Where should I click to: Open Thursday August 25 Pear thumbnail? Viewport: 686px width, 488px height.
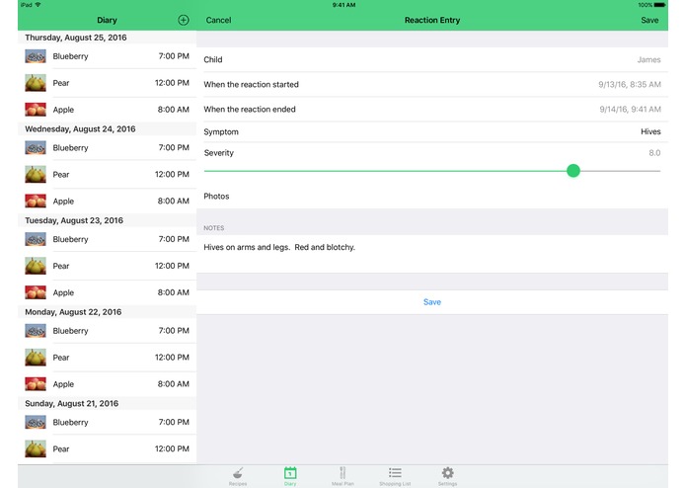click(36, 83)
